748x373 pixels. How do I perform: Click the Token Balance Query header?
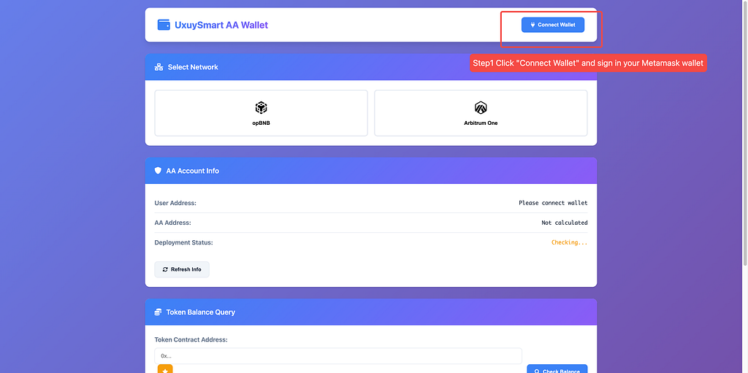tap(371, 312)
